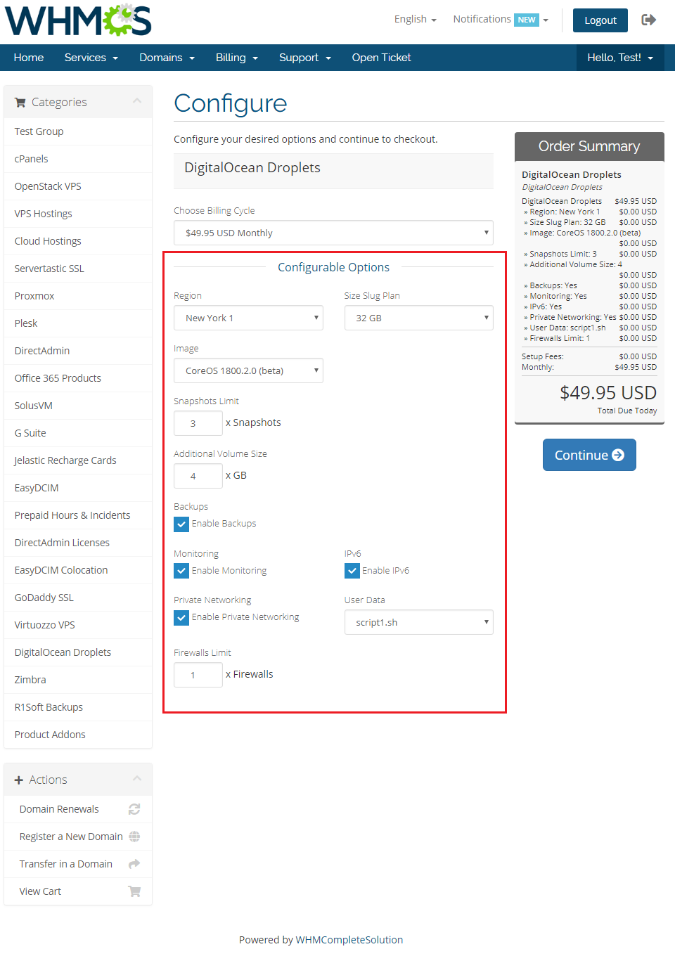
Task: Uncheck Enable IPv6 checkbox
Action: [352, 571]
